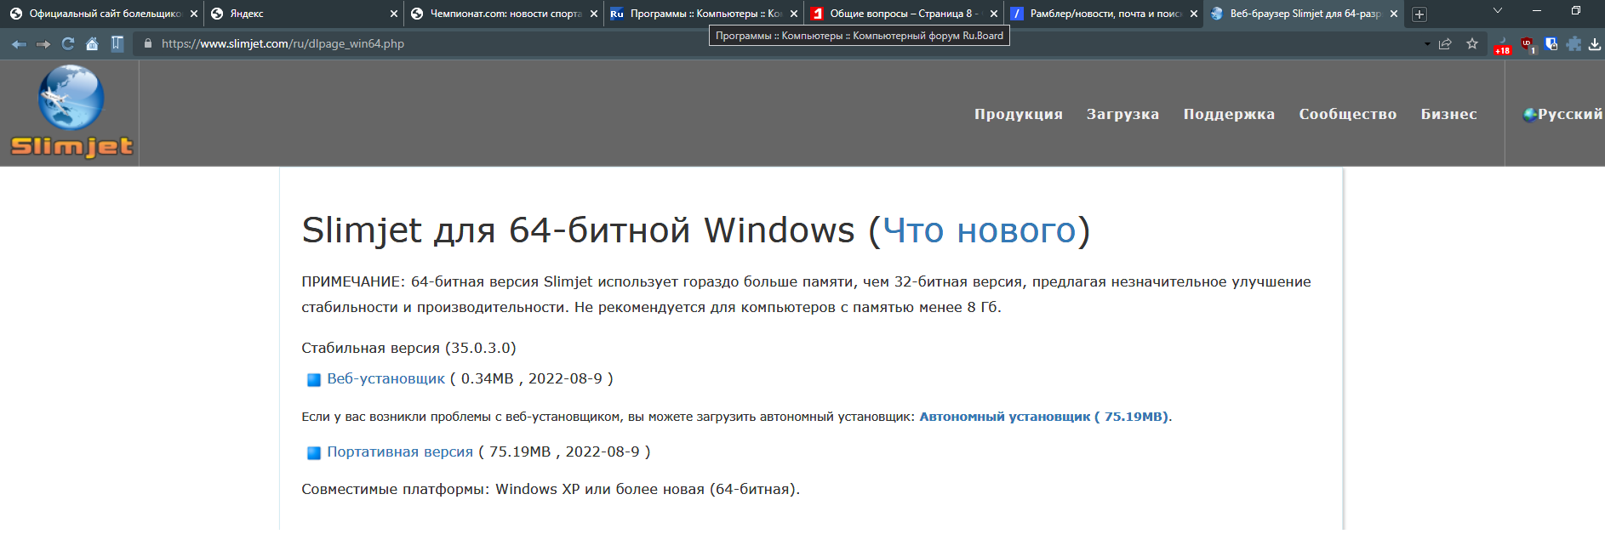This screenshot has width=1605, height=551.
Task: Reload the current page
Action: point(68,43)
